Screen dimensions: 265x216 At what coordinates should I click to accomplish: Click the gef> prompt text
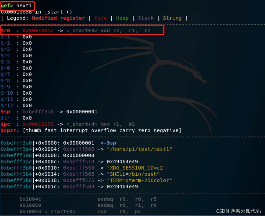click(7, 6)
